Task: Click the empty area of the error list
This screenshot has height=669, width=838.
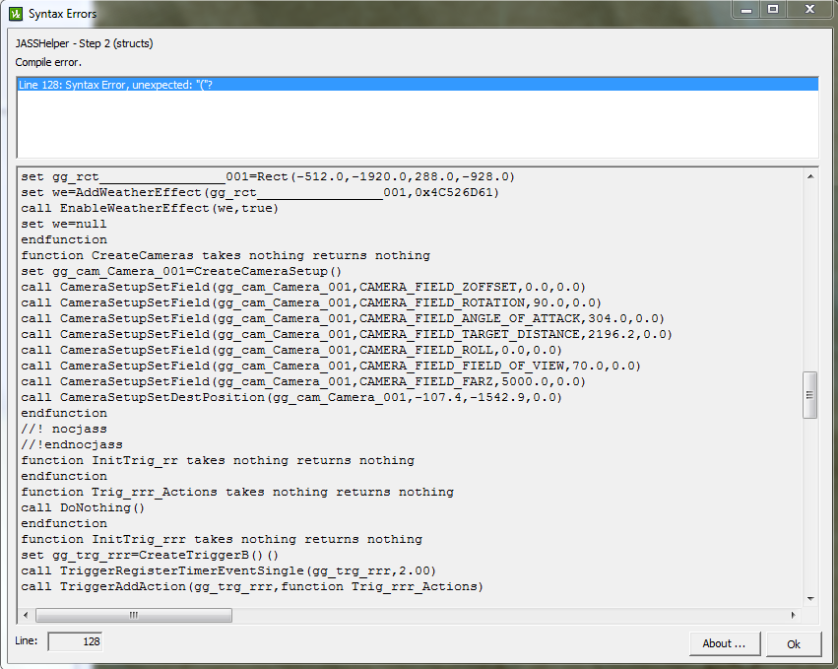Action: click(418, 124)
